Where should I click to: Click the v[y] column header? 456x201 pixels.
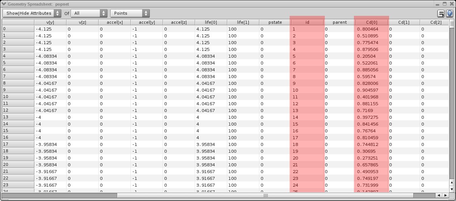pos(50,22)
